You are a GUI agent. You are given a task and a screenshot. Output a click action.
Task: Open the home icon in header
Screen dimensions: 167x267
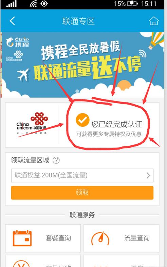[154, 21]
